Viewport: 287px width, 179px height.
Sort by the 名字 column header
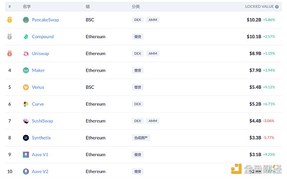point(27,7)
